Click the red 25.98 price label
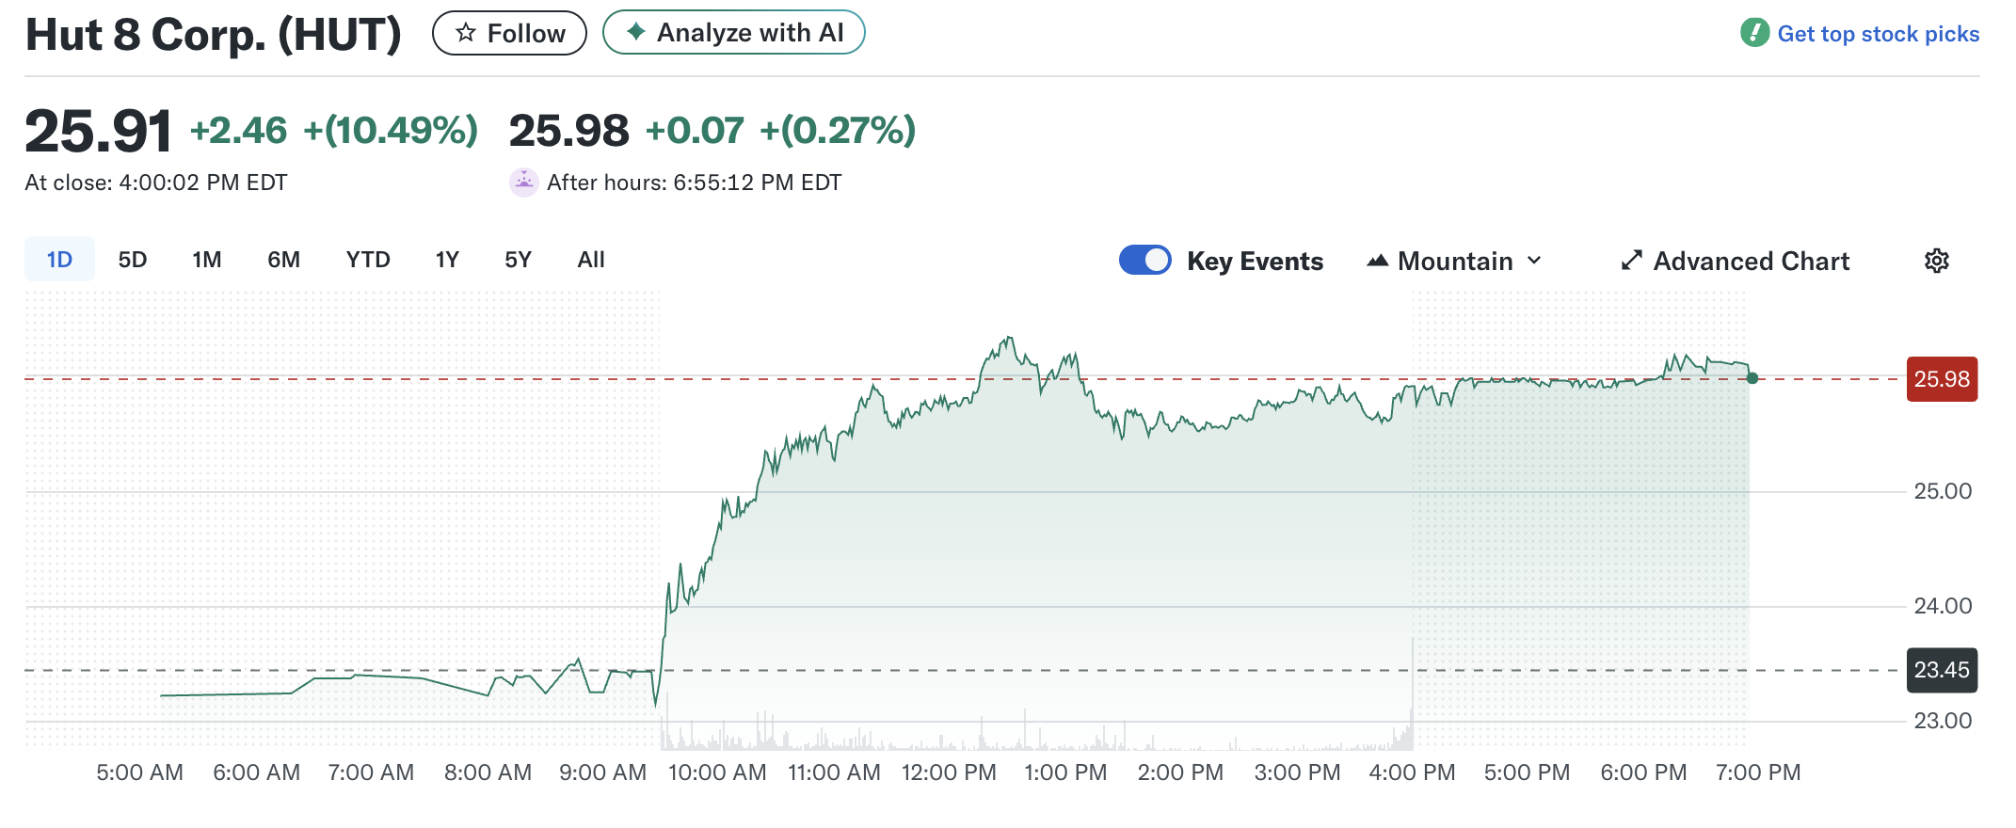The height and width of the screenshot is (828, 2016). 1942,379
